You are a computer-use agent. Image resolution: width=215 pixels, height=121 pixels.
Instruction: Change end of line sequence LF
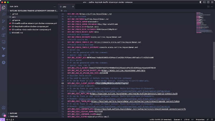click(193, 120)
